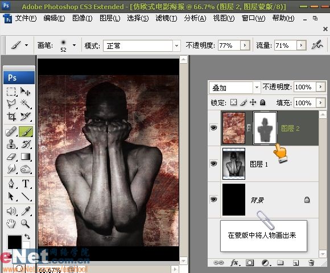The image size is (330, 273).
Task: Open the 滤镜(T) menu
Action: tap(166, 18)
